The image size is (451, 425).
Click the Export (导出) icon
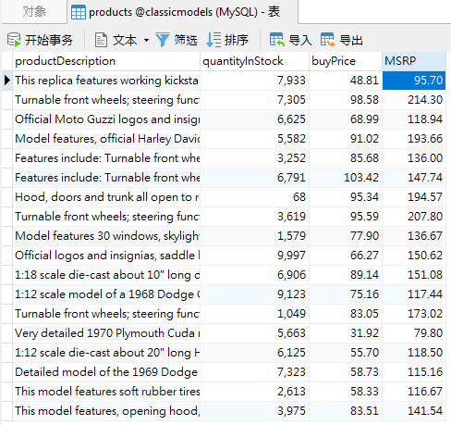point(327,40)
